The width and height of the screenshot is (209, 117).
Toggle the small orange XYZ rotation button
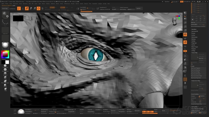click(185, 51)
